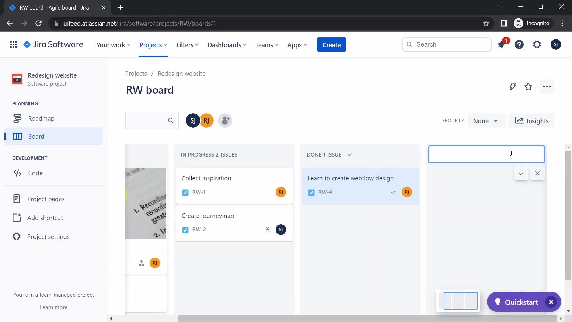572x322 pixels.
Task: Toggle the RW-2 task checkbox
Action: pos(185,230)
